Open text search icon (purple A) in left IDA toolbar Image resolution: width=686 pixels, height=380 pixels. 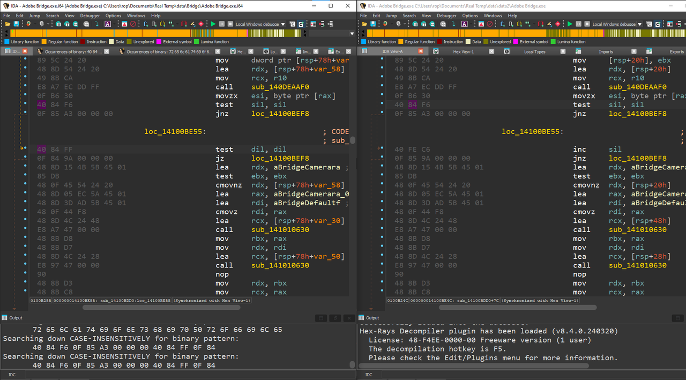(108, 24)
